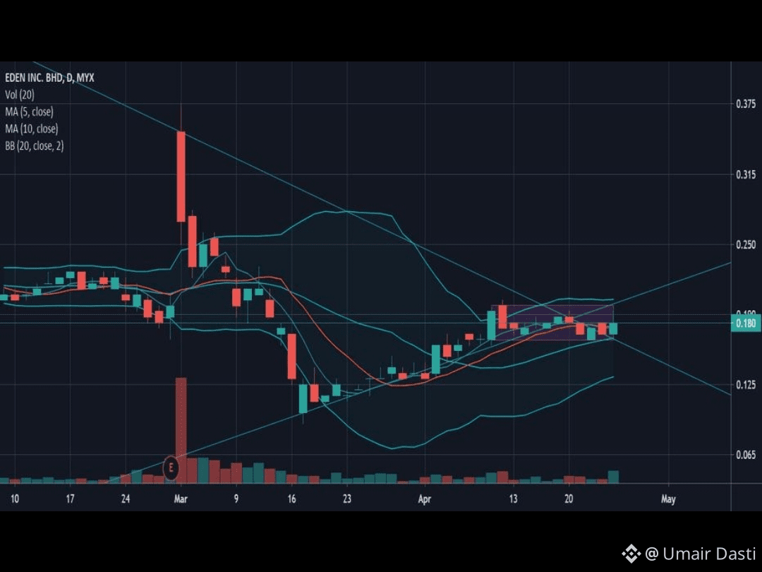Click the 0.375 price axis label

[x=746, y=104]
